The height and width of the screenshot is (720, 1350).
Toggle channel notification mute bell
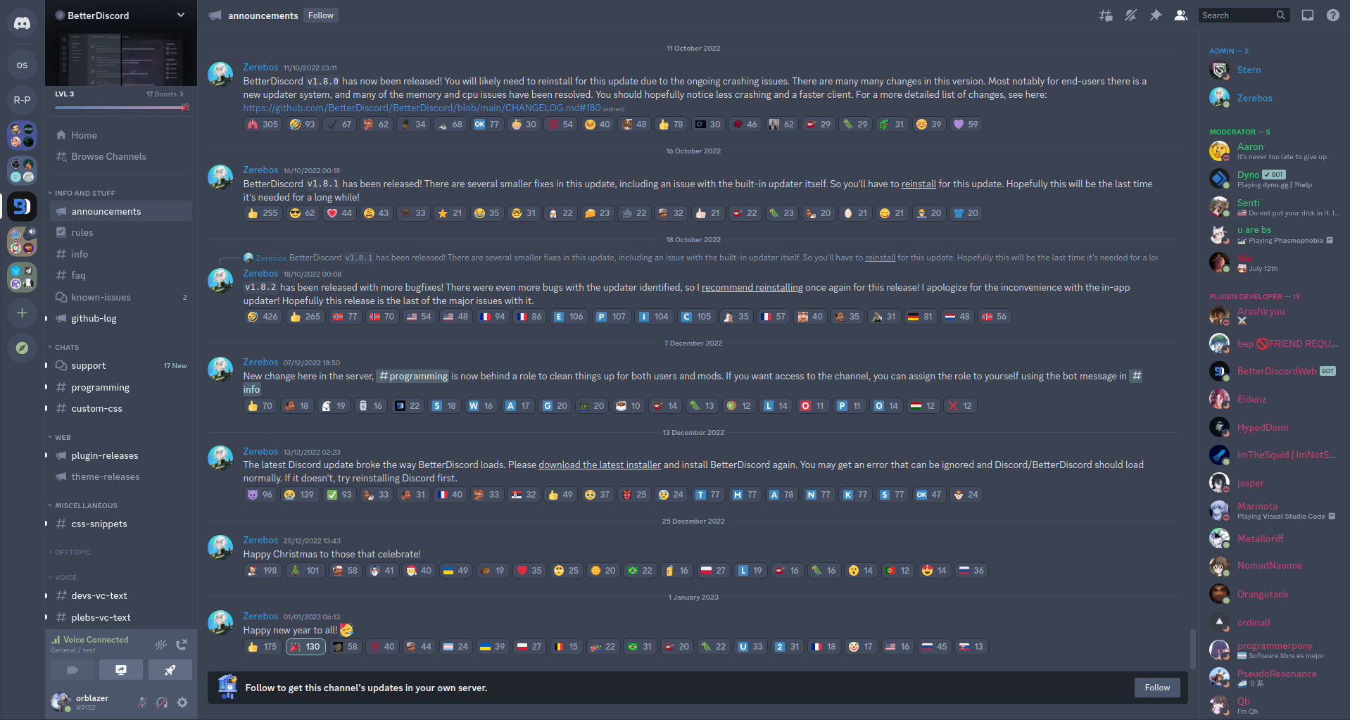click(x=1130, y=15)
